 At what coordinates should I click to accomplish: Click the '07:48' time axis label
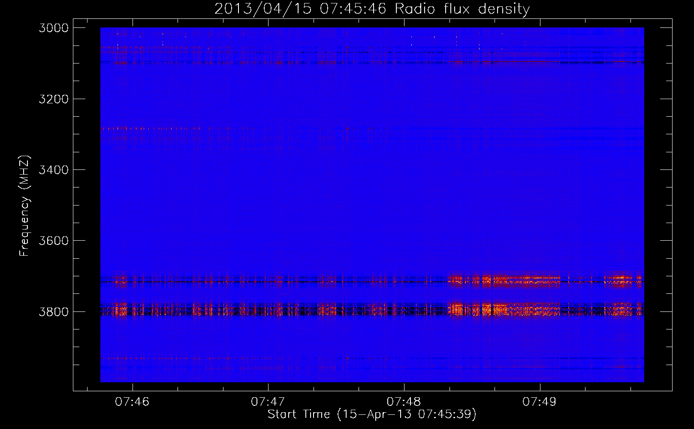tap(404, 402)
